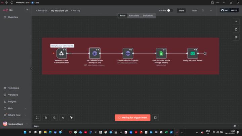Click the My workflow 20 name field
The height and width of the screenshot is (136, 242).
point(59,10)
